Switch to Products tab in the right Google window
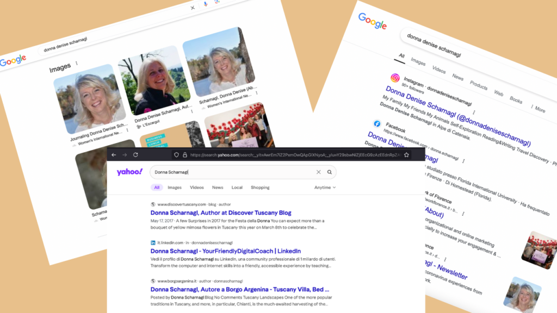The height and width of the screenshot is (313, 557). (x=479, y=85)
